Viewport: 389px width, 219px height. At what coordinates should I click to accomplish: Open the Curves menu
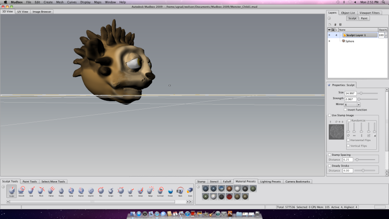71,2
